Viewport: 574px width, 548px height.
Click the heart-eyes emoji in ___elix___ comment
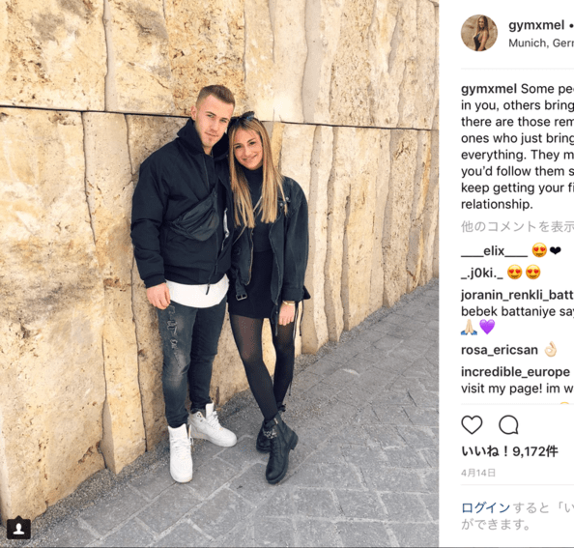click(539, 250)
